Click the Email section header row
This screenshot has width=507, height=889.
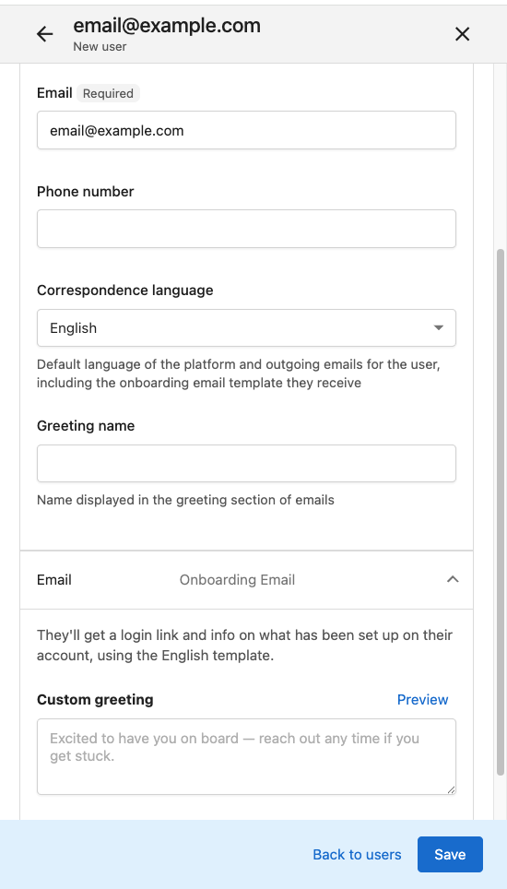246,580
